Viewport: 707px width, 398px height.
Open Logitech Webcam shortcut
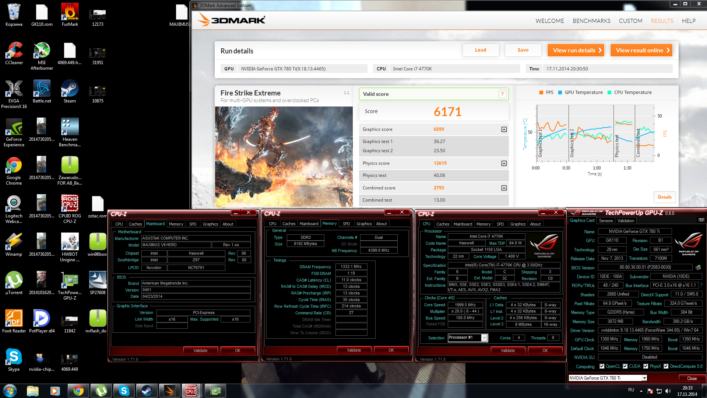pyautogui.click(x=14, y=209)
